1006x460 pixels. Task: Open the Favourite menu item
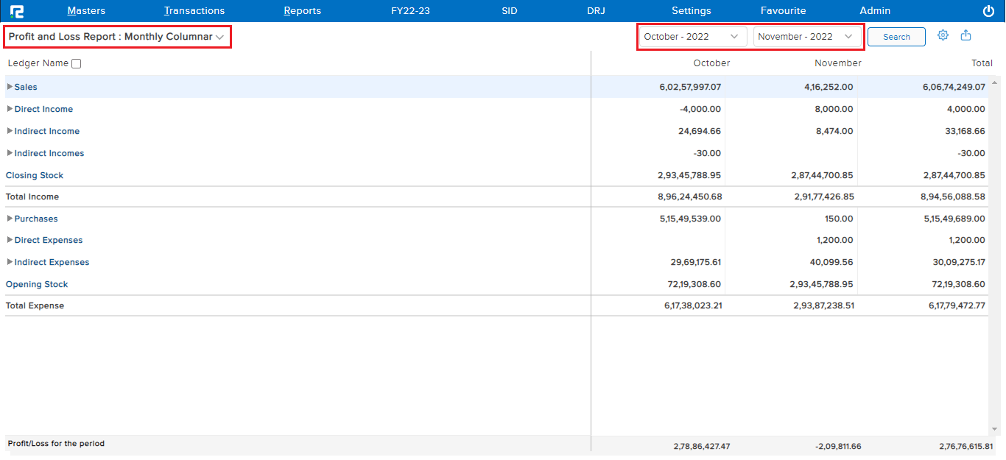[783, 11]
